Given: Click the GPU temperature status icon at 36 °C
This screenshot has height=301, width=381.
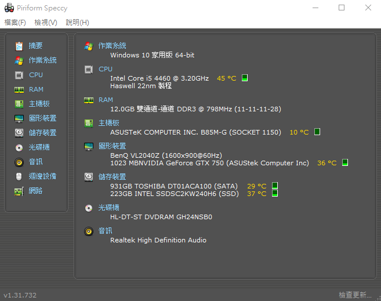Looking at the screenshot, I should point(345,162).
